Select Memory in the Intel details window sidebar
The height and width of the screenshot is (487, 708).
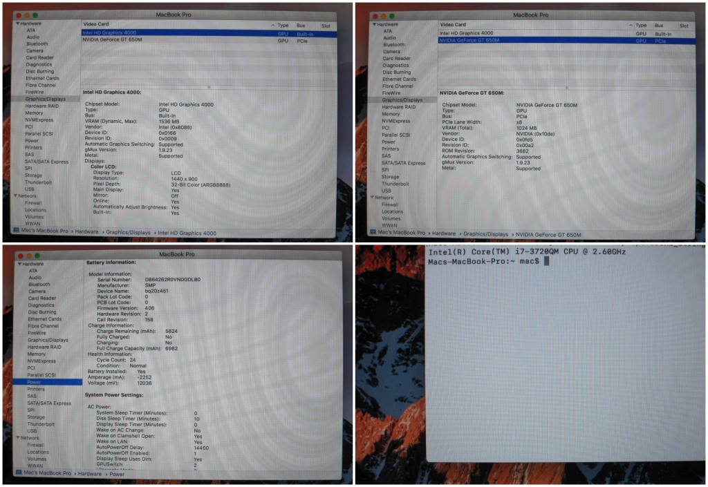[x=35, y=113]
